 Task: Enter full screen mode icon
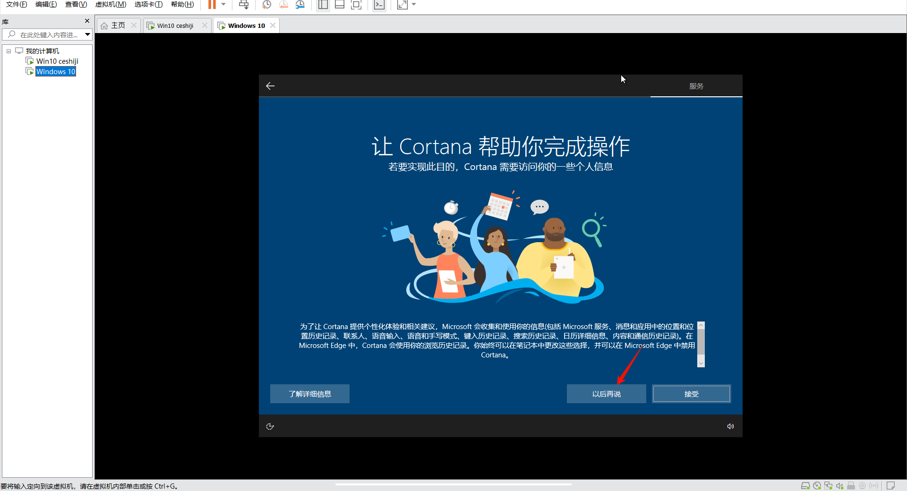(356, 5)
